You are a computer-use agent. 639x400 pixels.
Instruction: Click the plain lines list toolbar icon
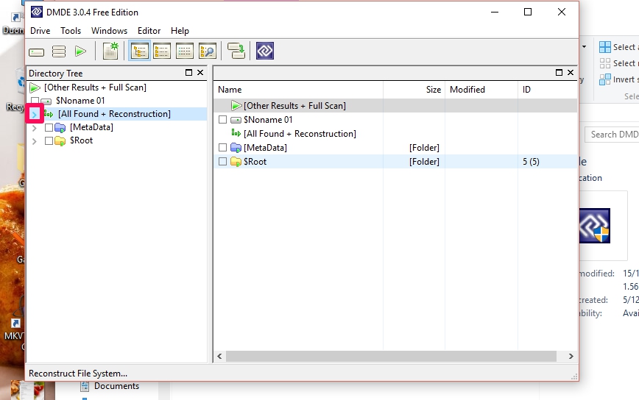click(184, 51)
